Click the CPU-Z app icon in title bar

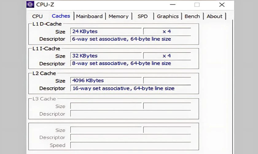pyautogui.click(x=30, y=4)
